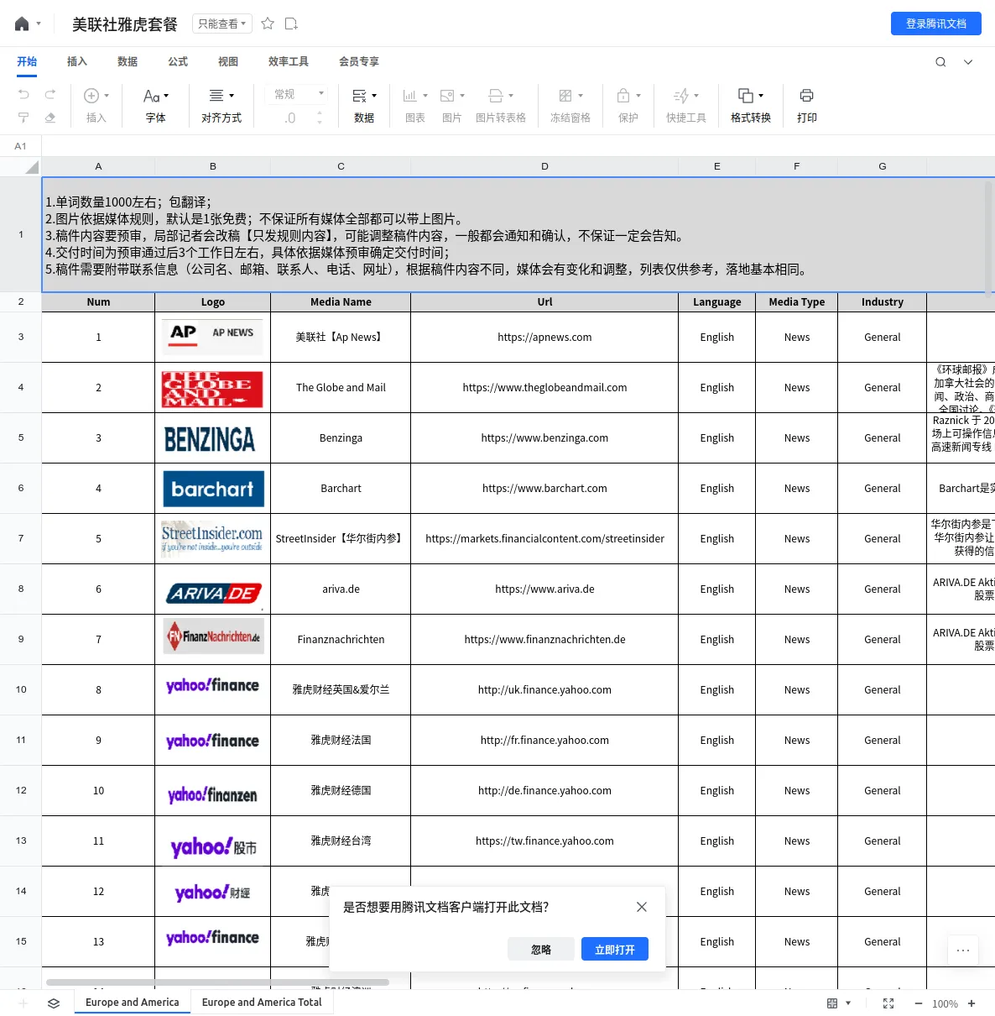This screenshot has width=995, height=1016.
Task: Click the Media Type header cell
Action: click(797, 302)
